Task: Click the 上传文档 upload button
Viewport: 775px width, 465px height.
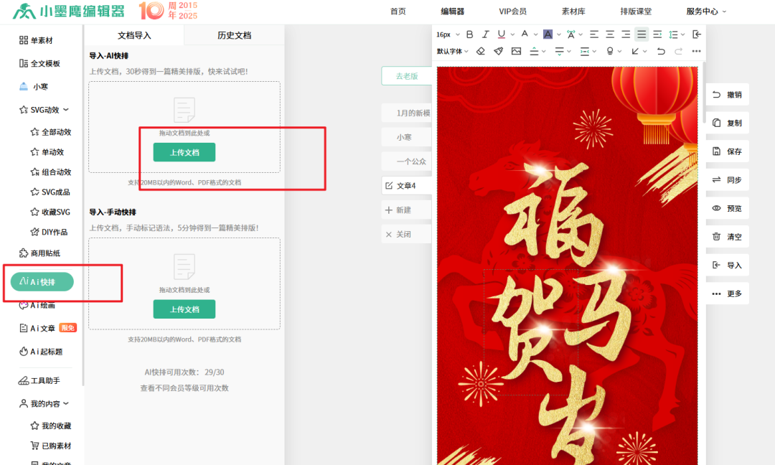Action: point(184,152)
